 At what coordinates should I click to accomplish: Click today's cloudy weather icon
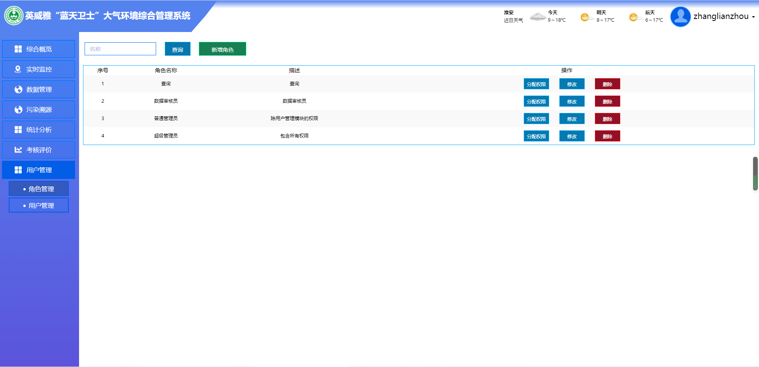coord(538,17)
